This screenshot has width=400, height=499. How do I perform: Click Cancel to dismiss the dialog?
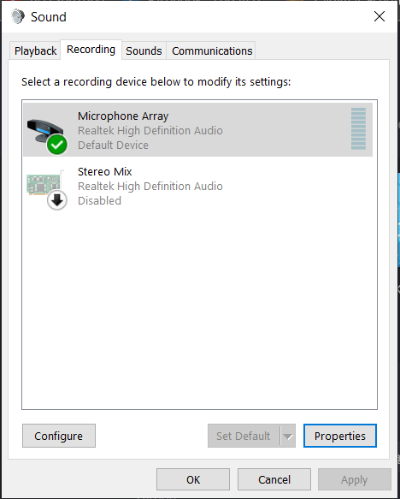(x=274, y=479)
